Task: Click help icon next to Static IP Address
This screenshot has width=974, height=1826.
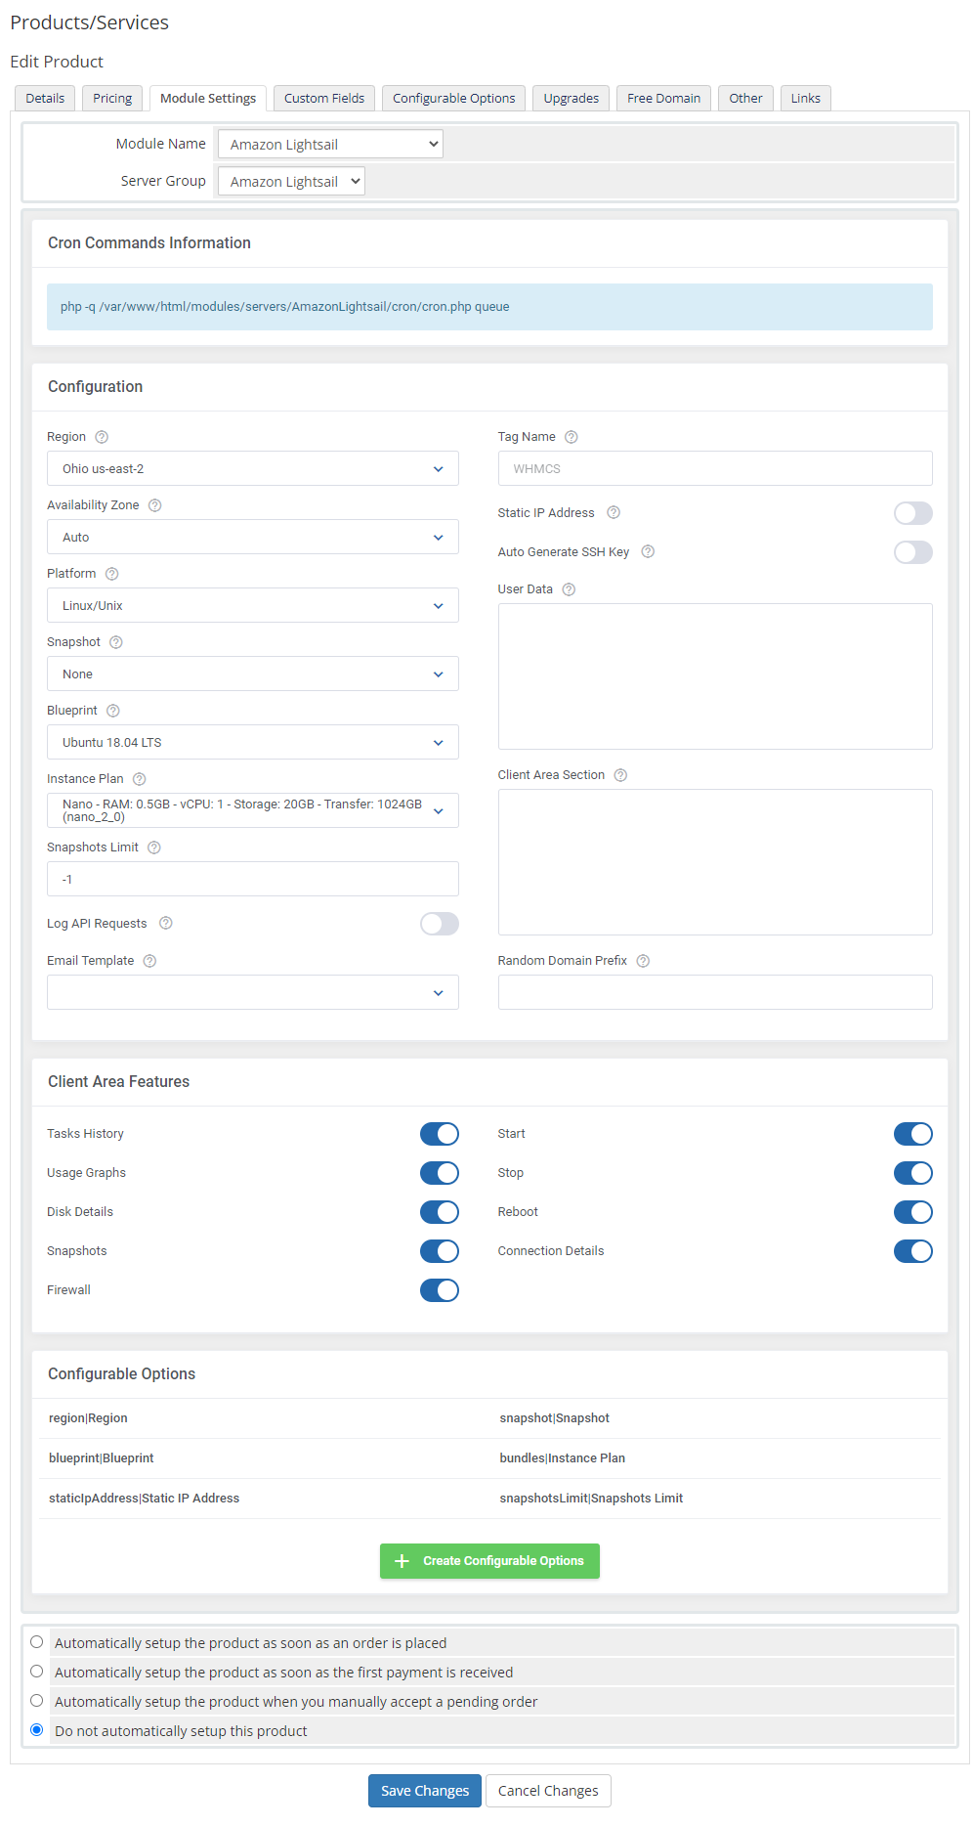Action: (614, 512)
